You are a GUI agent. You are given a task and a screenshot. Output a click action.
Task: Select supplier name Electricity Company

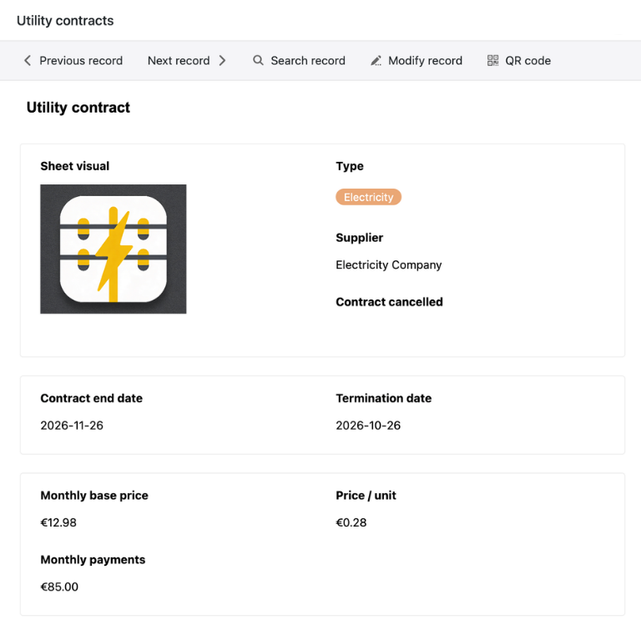pos(389,265)
